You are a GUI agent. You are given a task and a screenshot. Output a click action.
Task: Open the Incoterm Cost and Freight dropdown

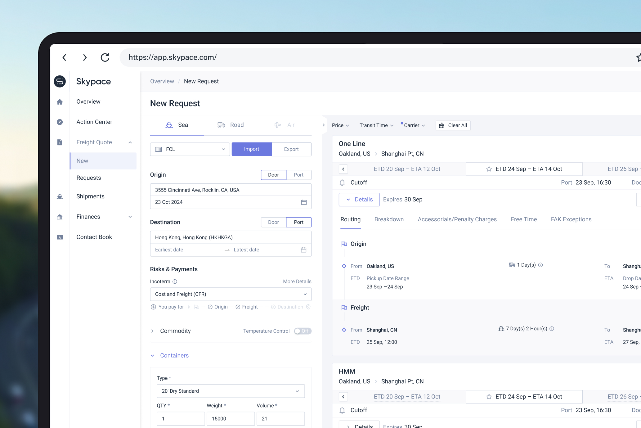click(231, 294)
